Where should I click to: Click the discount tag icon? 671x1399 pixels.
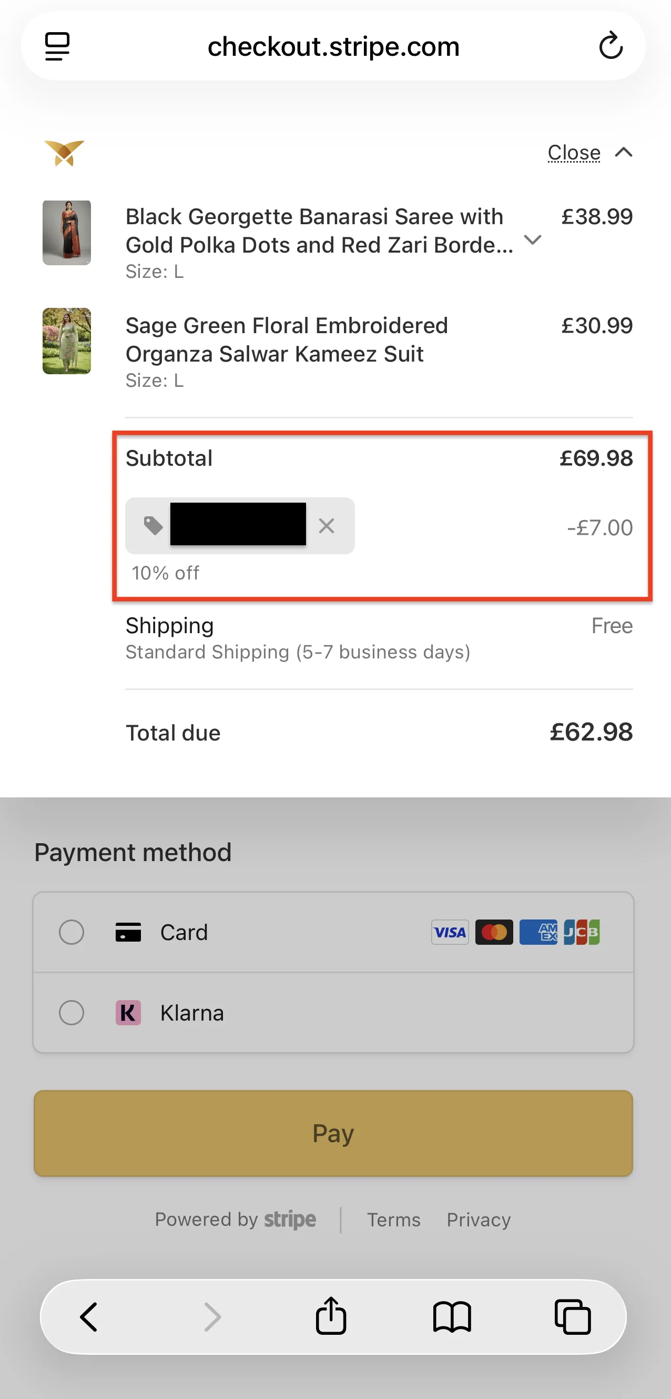click(152, 526)
